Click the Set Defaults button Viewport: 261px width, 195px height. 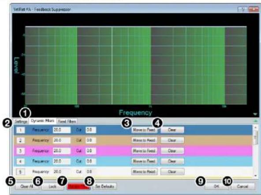click(105, 186)
